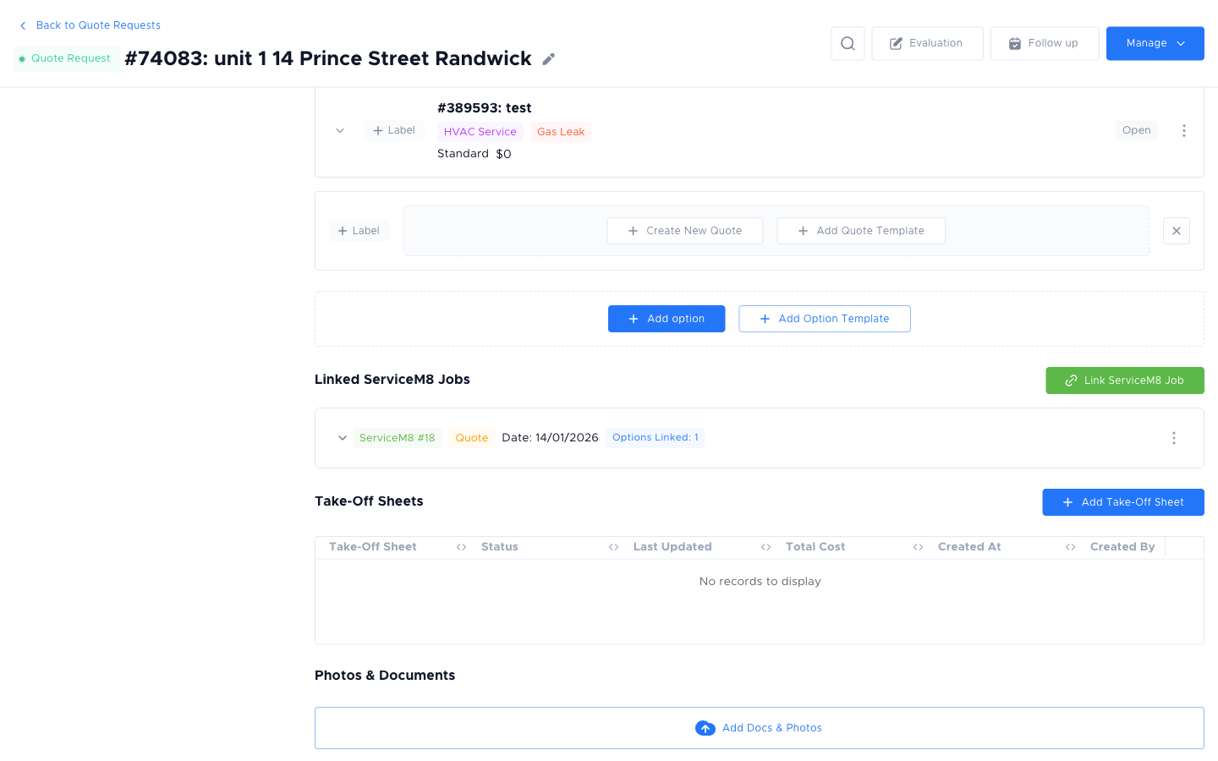Image resolution: width=1218 pixels, height=761 pixels.
Task: Click the Date: 14/01/2026 text
Action: click(x=550, y=438)
